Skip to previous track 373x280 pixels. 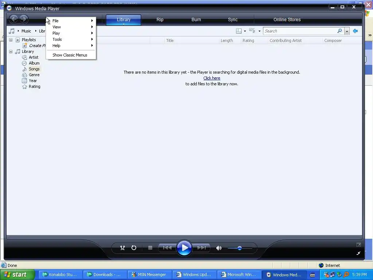[x=167, y=248]
